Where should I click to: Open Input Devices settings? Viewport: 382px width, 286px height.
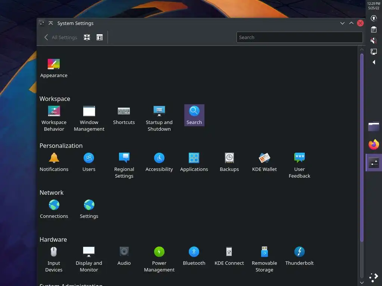[x=54, y=260]
